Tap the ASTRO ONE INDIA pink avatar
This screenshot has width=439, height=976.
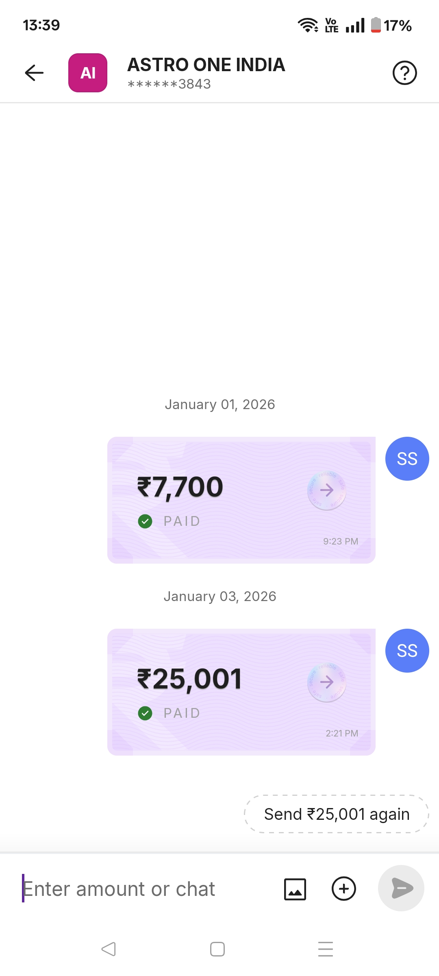click(88, 73)
